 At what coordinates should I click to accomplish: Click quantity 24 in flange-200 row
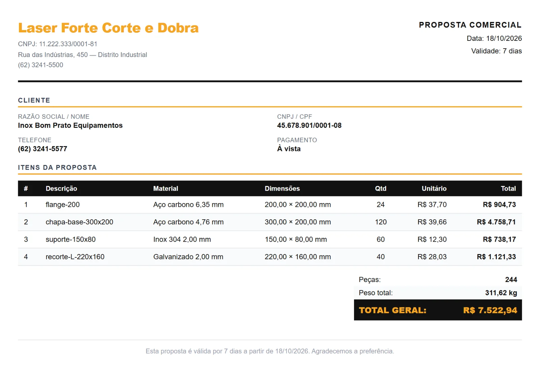coord(381,204)
